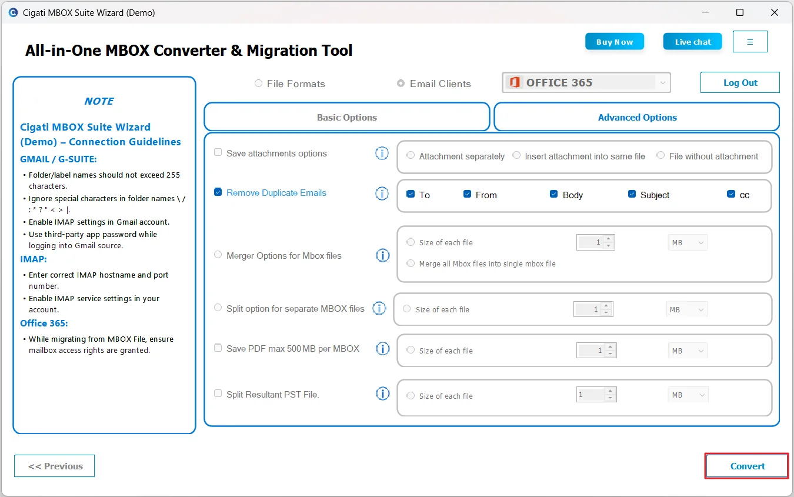Choose Merger Options for Mbox files radio
Viewport: 794px width, 497px height.
(x=218, y=255)
